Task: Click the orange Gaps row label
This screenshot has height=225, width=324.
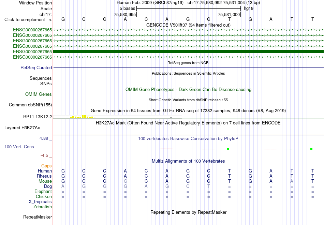Action: pos(46,166)
